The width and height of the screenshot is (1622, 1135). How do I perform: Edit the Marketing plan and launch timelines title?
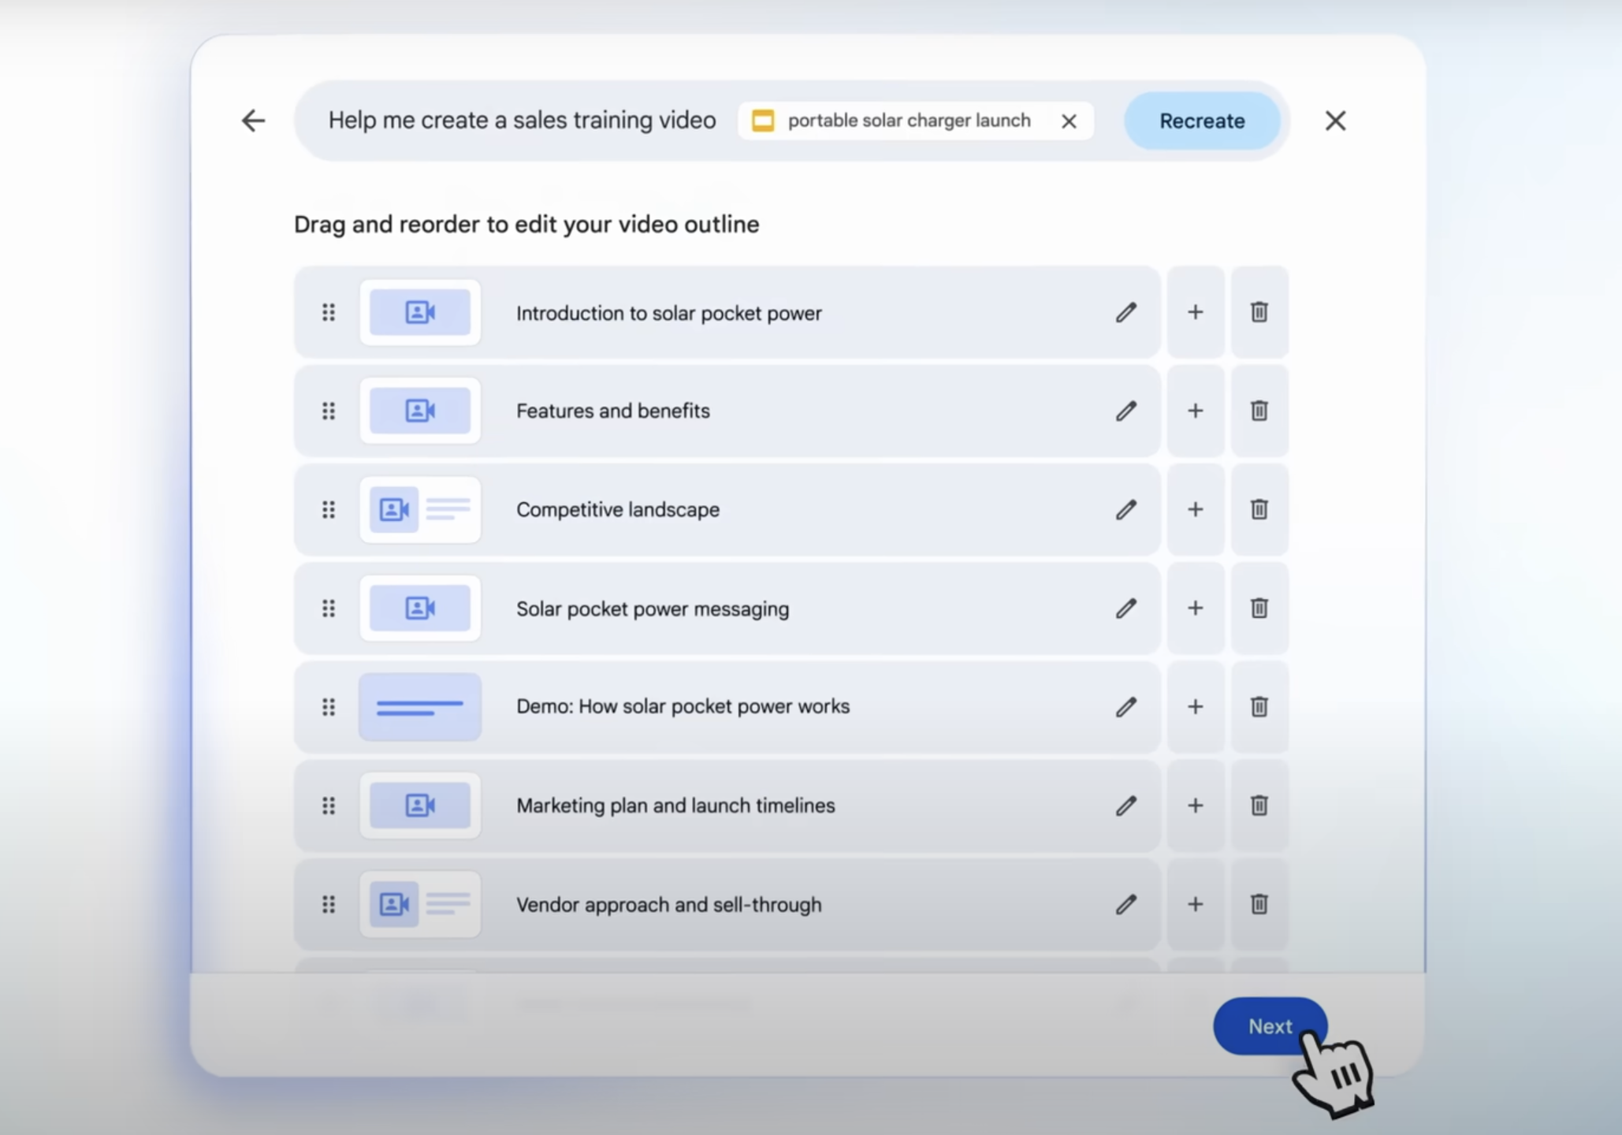click(x=1125, y=806)
